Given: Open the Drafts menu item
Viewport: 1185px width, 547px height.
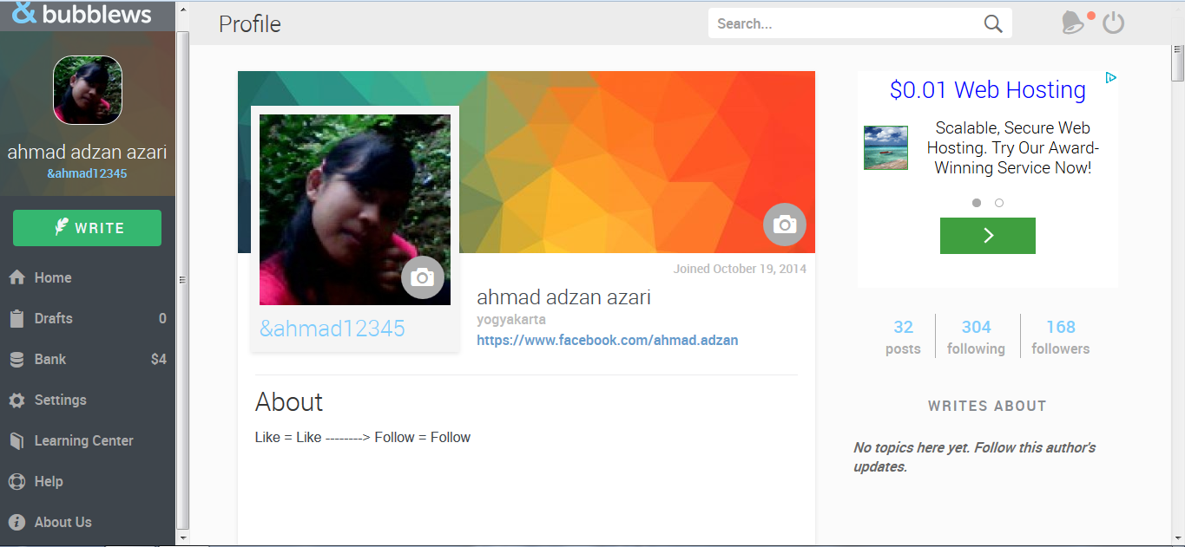Looking at the screenshot, I should pyautogui.click(x=87, y=318).
